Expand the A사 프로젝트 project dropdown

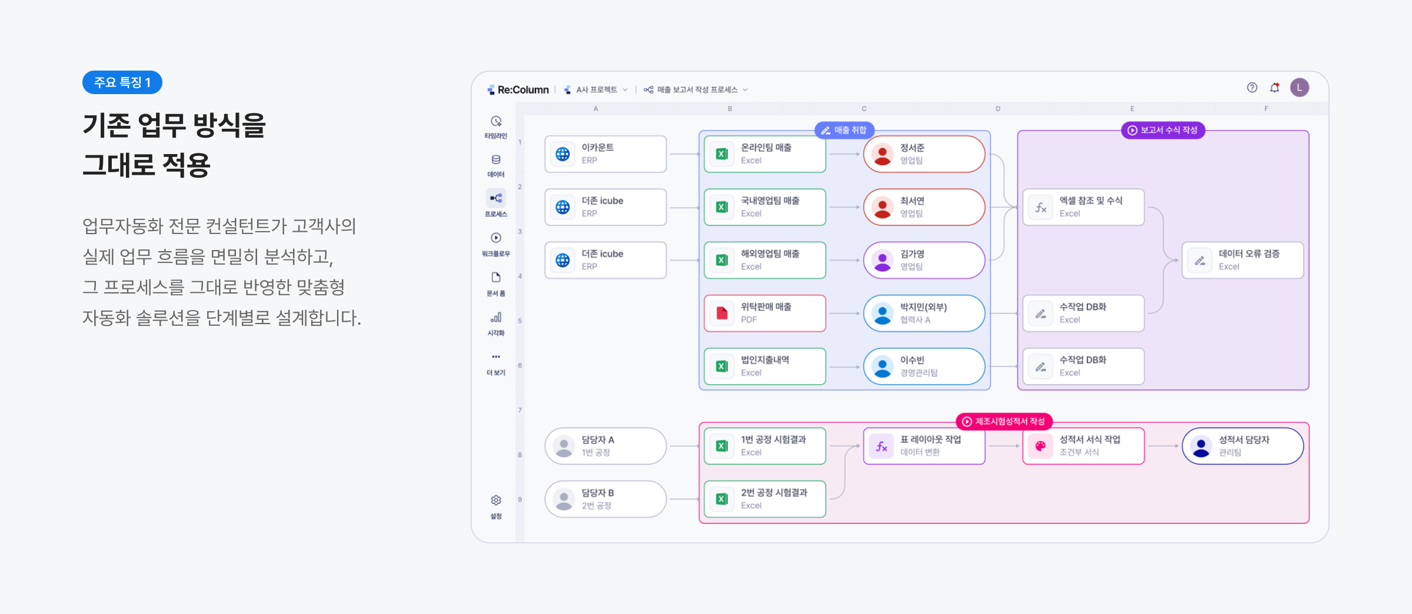point(596,90)
